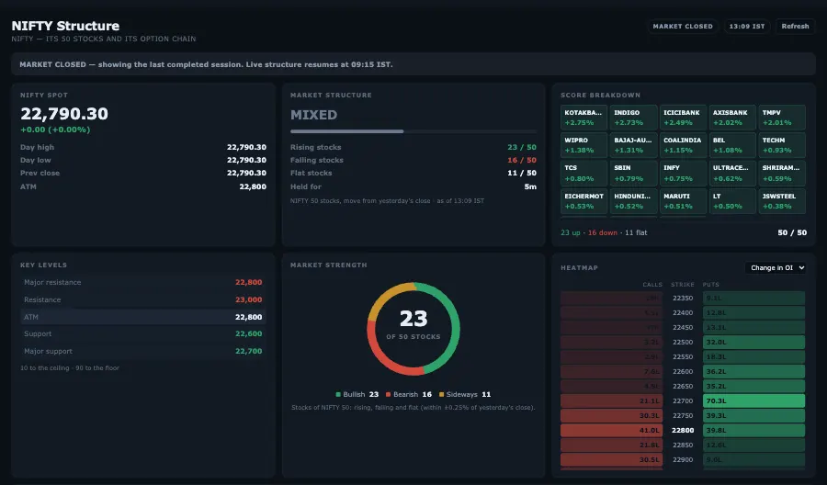
Task: Select the ATM row in Key Levels
Action: coord(143,317)
